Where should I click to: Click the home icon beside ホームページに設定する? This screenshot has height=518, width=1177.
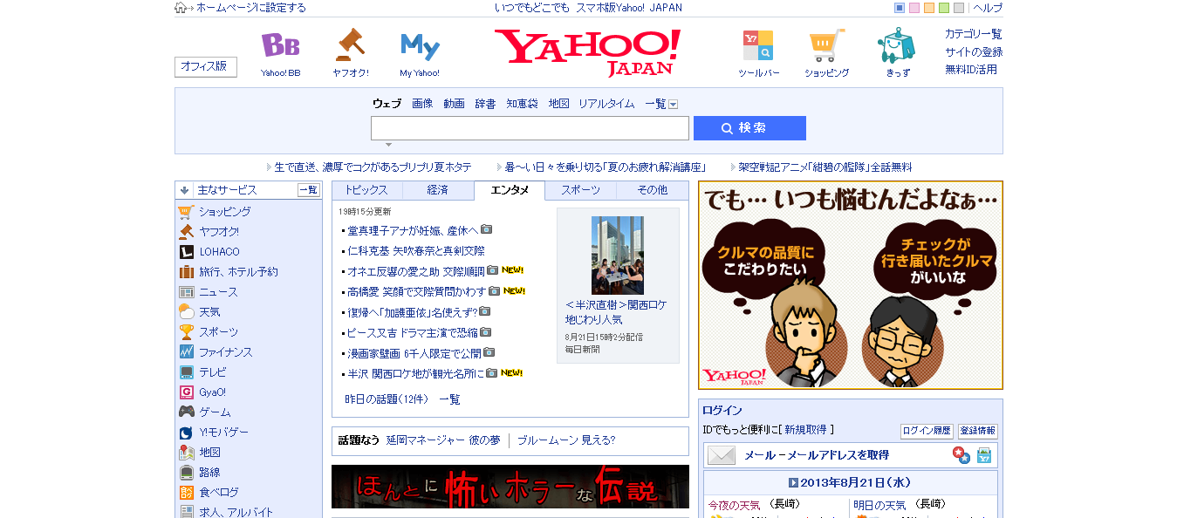point(181,8)
